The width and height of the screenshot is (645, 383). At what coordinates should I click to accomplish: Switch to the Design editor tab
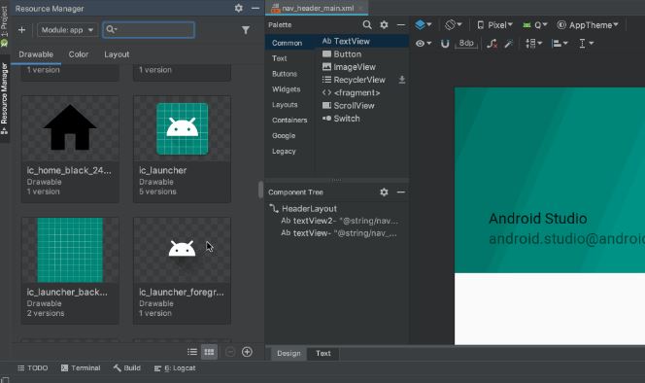[x=289, y=353]
